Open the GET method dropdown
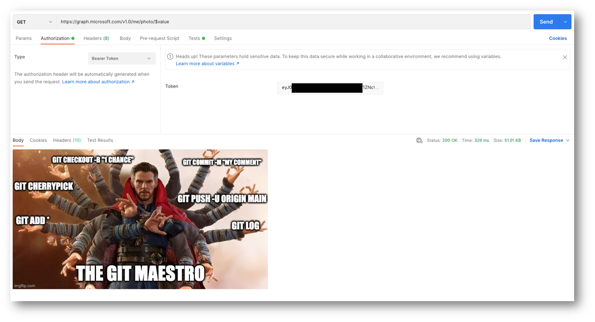This screenshot has width=595, height=322. pos(34,22)
